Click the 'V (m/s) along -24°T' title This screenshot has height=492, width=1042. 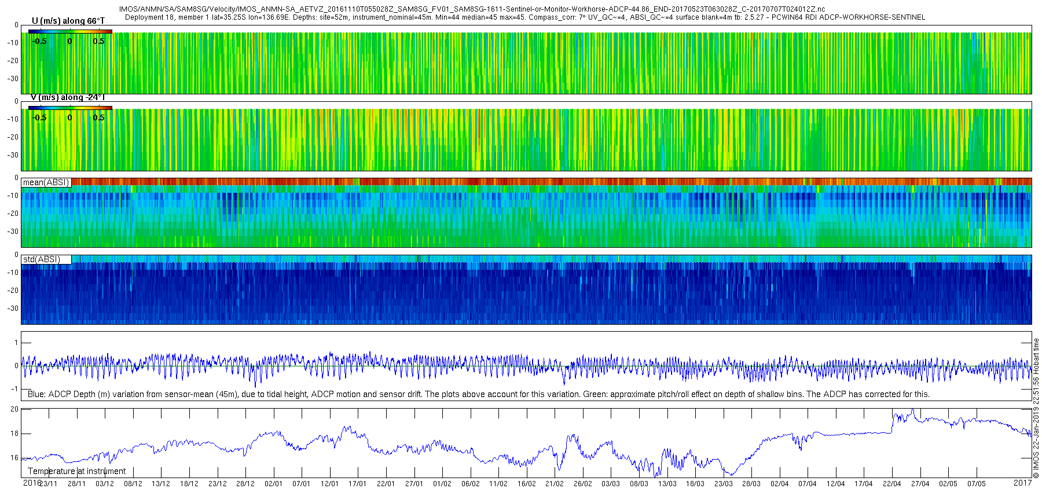click(68, 97)
